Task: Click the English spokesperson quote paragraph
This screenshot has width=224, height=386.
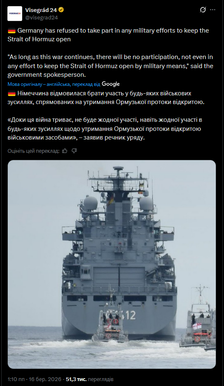Action: click(110, 66)
